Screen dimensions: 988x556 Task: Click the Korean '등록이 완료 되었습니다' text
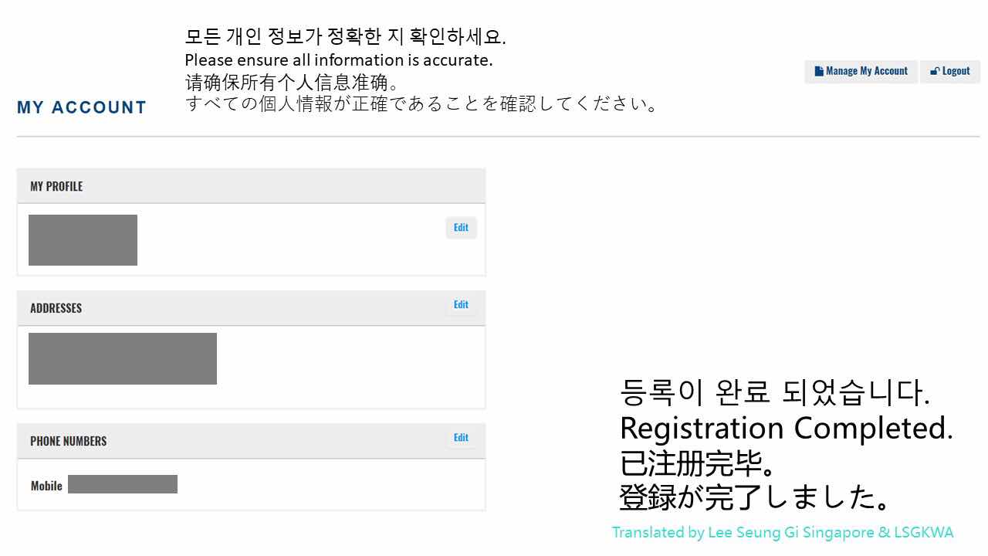click(774, 392)
